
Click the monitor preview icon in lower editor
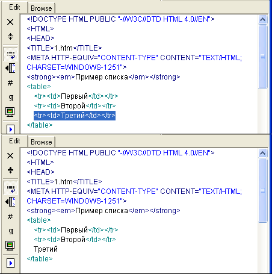pyautogui.click(x=10, y=246)
